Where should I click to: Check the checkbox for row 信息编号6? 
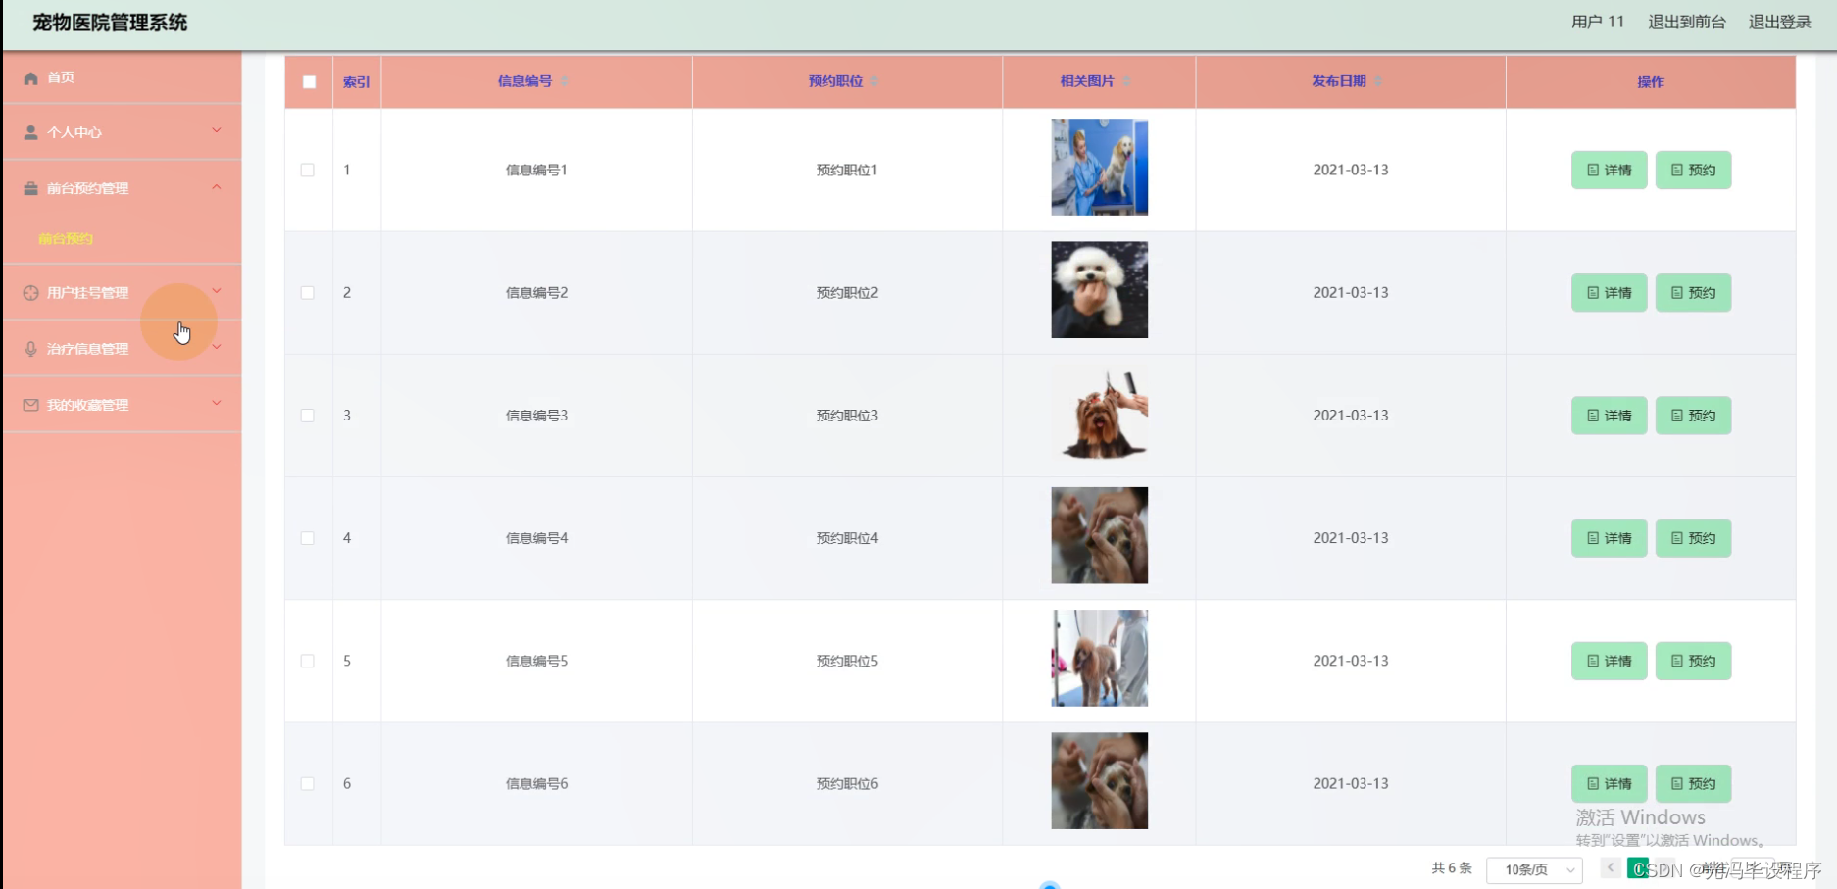(308, 784)
